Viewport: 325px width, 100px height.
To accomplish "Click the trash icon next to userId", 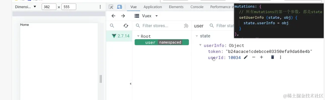I will point(272,57).
